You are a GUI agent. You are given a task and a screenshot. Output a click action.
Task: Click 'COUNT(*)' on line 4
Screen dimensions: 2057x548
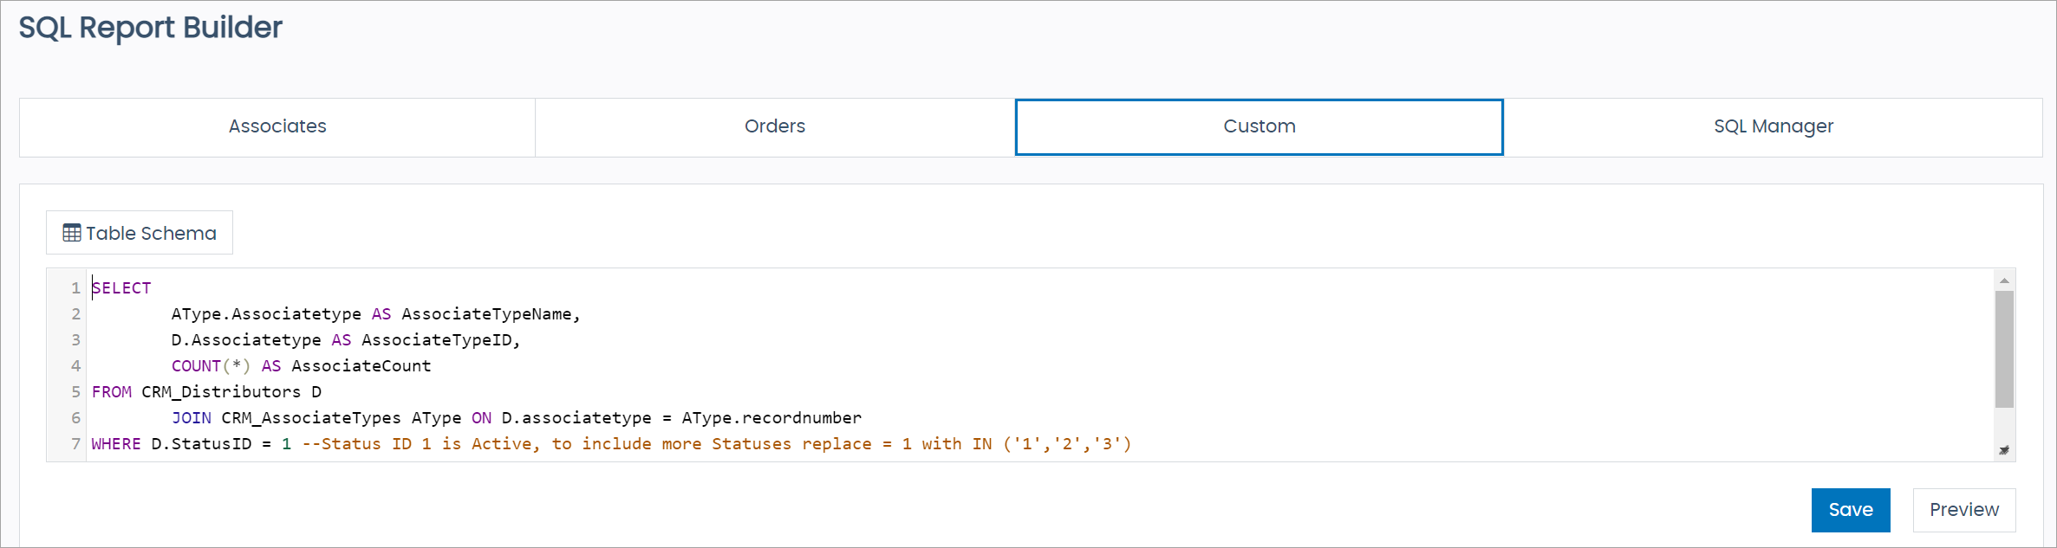[x=212, y=366]
